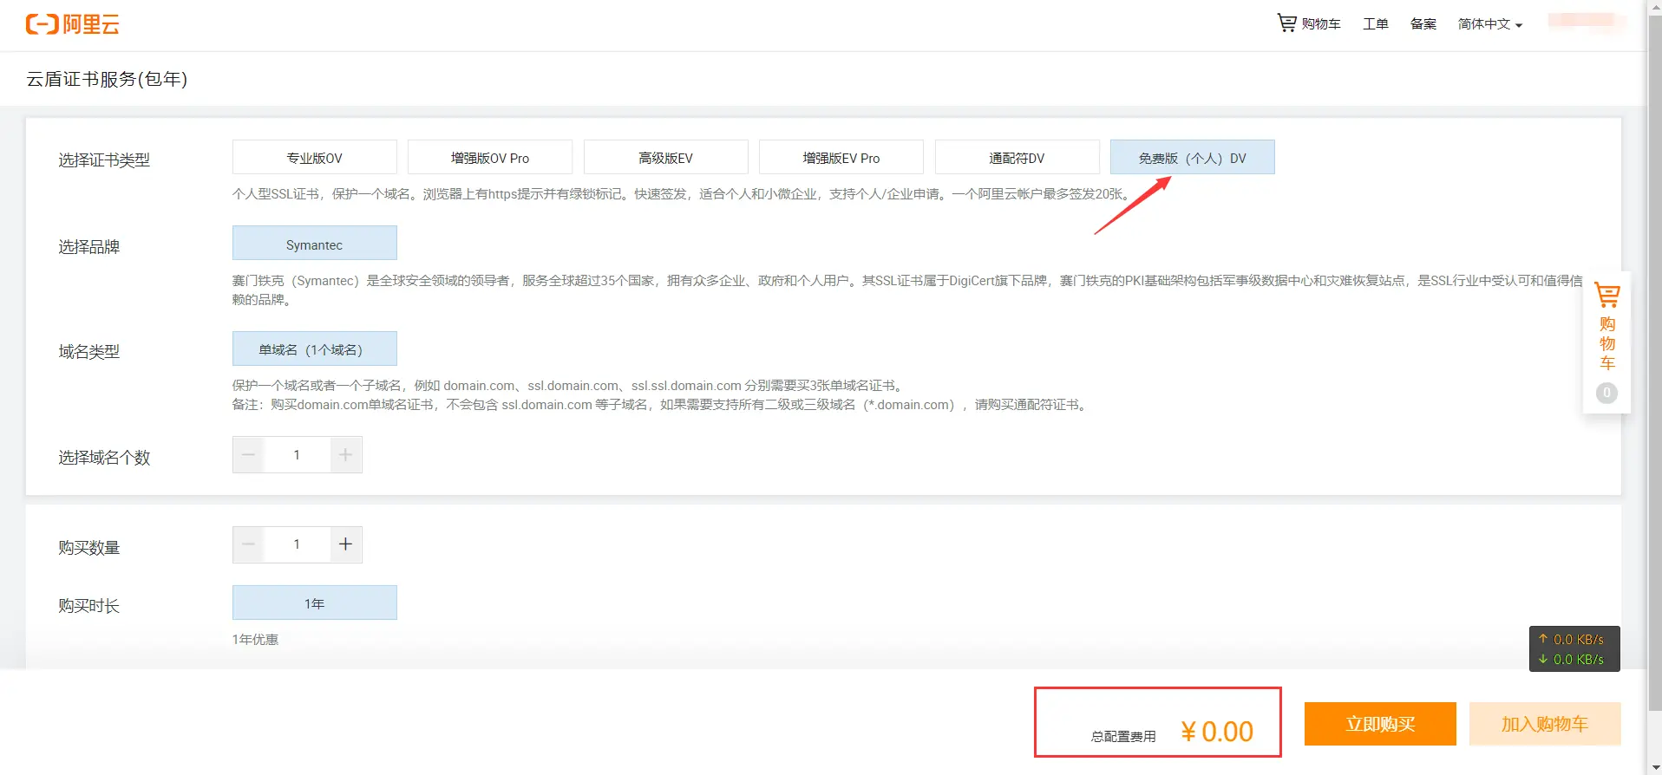Select the 通配符DV certificate type

pyautogui.click(x=1017, y=158)
